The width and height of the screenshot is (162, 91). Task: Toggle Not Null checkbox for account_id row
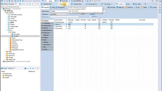click(x=111, y=28)
